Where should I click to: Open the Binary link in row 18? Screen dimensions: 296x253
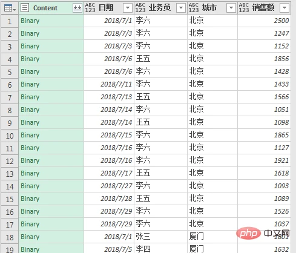coord(30,237)
